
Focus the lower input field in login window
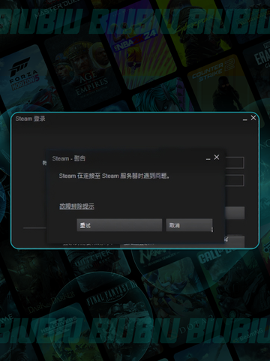click(x=235, y=180)
